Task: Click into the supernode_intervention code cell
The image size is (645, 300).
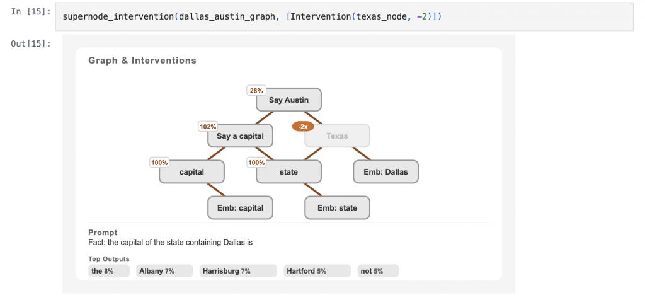Action: point(345,17)
